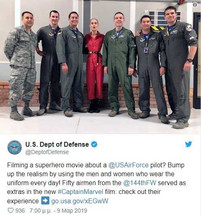Click the airman in camouflage uniform in photo
This screenshot has width=201, height=215.
point(21,66)
